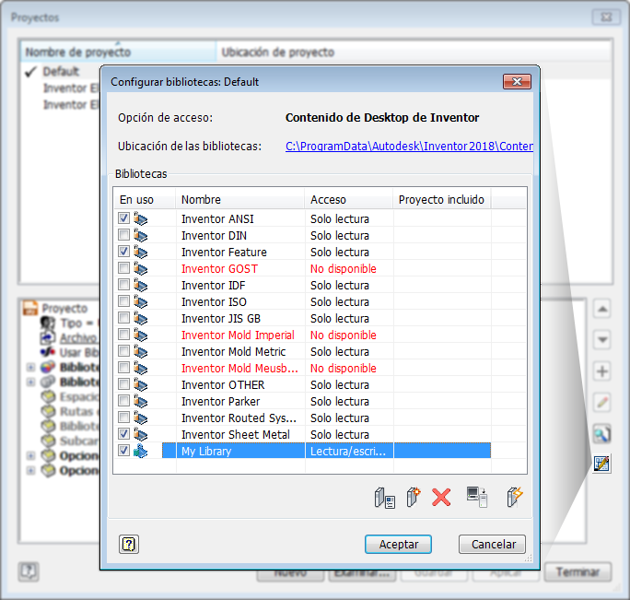Expand the second Bibliote node in the Proyectos tree
The image size is (630, 600).
pos(30,382)
